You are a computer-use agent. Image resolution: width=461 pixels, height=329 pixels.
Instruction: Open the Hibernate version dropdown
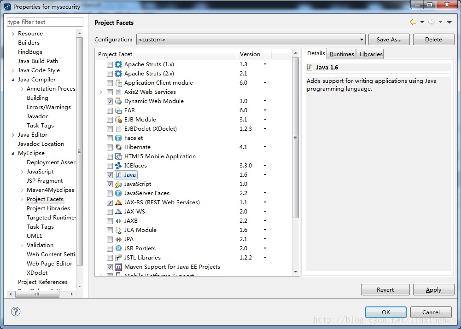click(x=265, y=147)
